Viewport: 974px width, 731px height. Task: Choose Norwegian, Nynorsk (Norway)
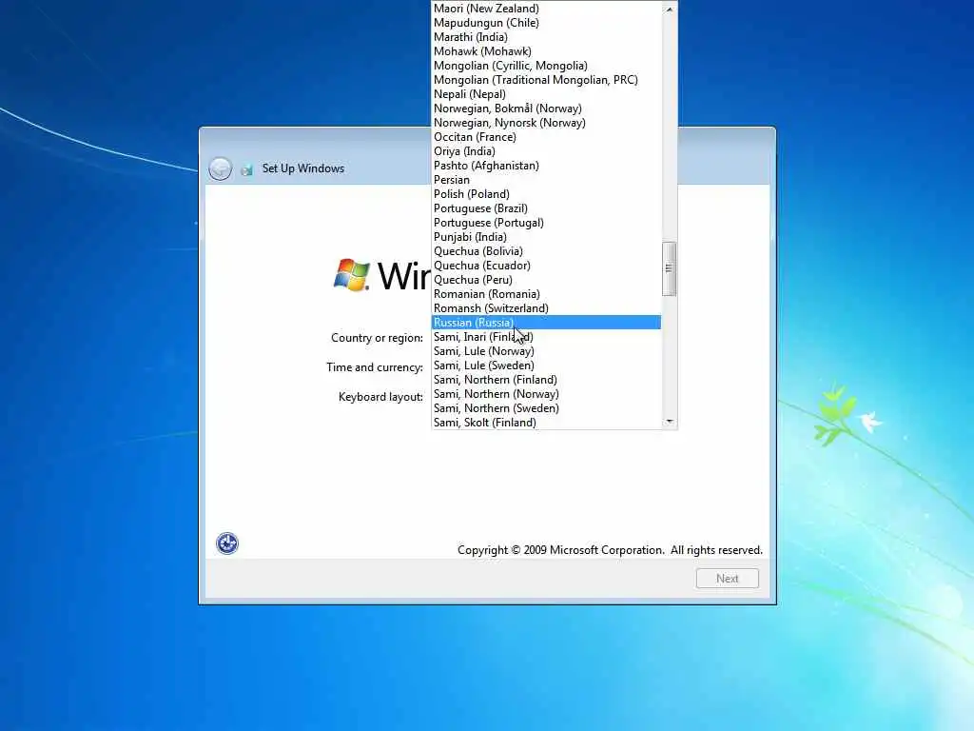[546, 123]
